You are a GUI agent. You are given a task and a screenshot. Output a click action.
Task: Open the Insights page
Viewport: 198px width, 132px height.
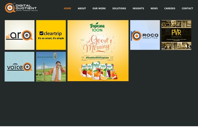point(138,9)
